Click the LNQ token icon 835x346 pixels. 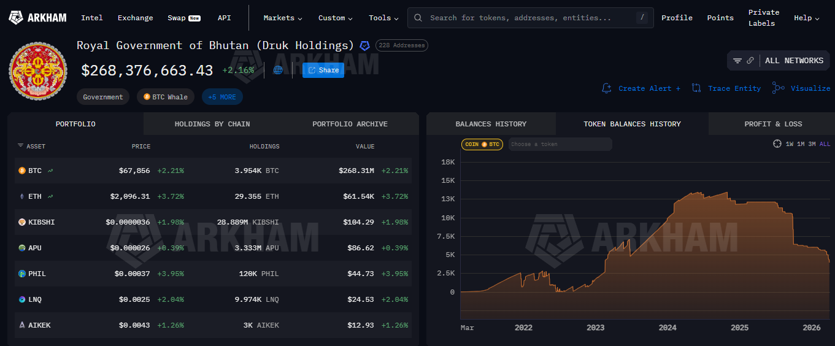coord(21,299)
